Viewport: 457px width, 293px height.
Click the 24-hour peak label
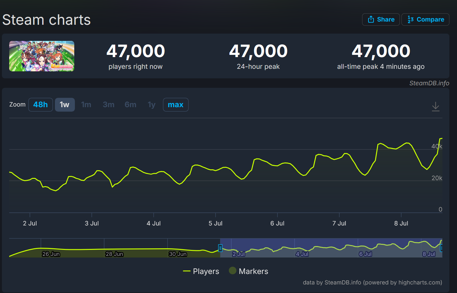pos(258,67)
